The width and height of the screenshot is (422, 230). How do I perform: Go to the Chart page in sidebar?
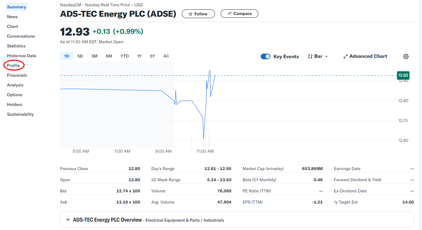point(13,26)
